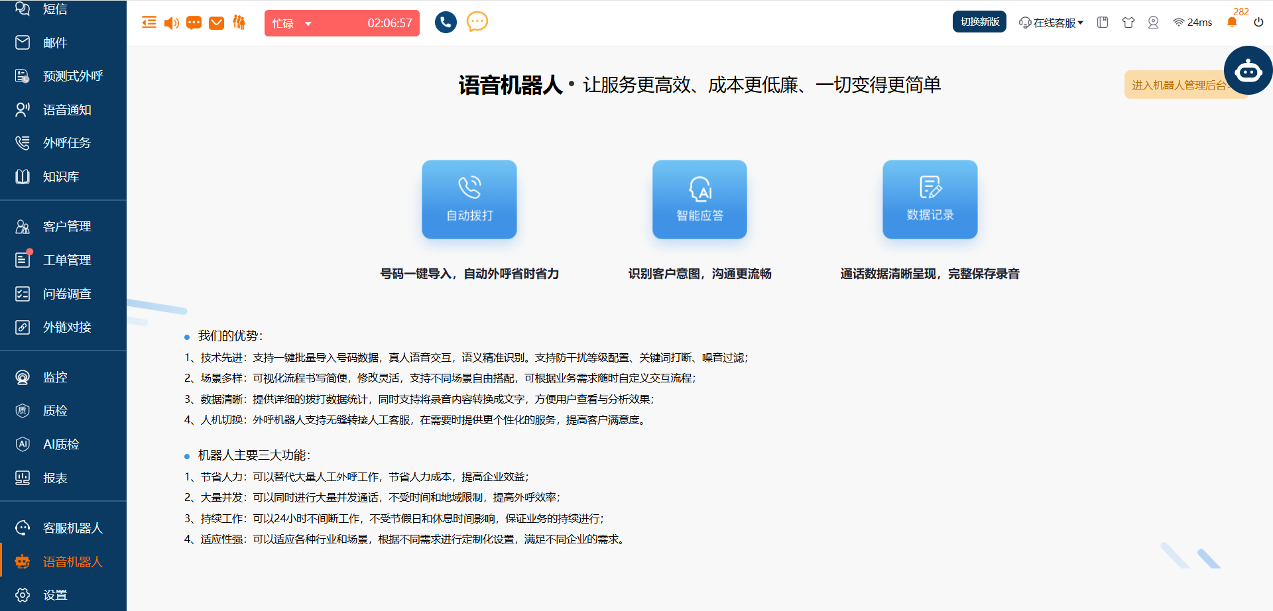Click the 切换新版 button
The image size is (1273, 611).
coord(979,22)
